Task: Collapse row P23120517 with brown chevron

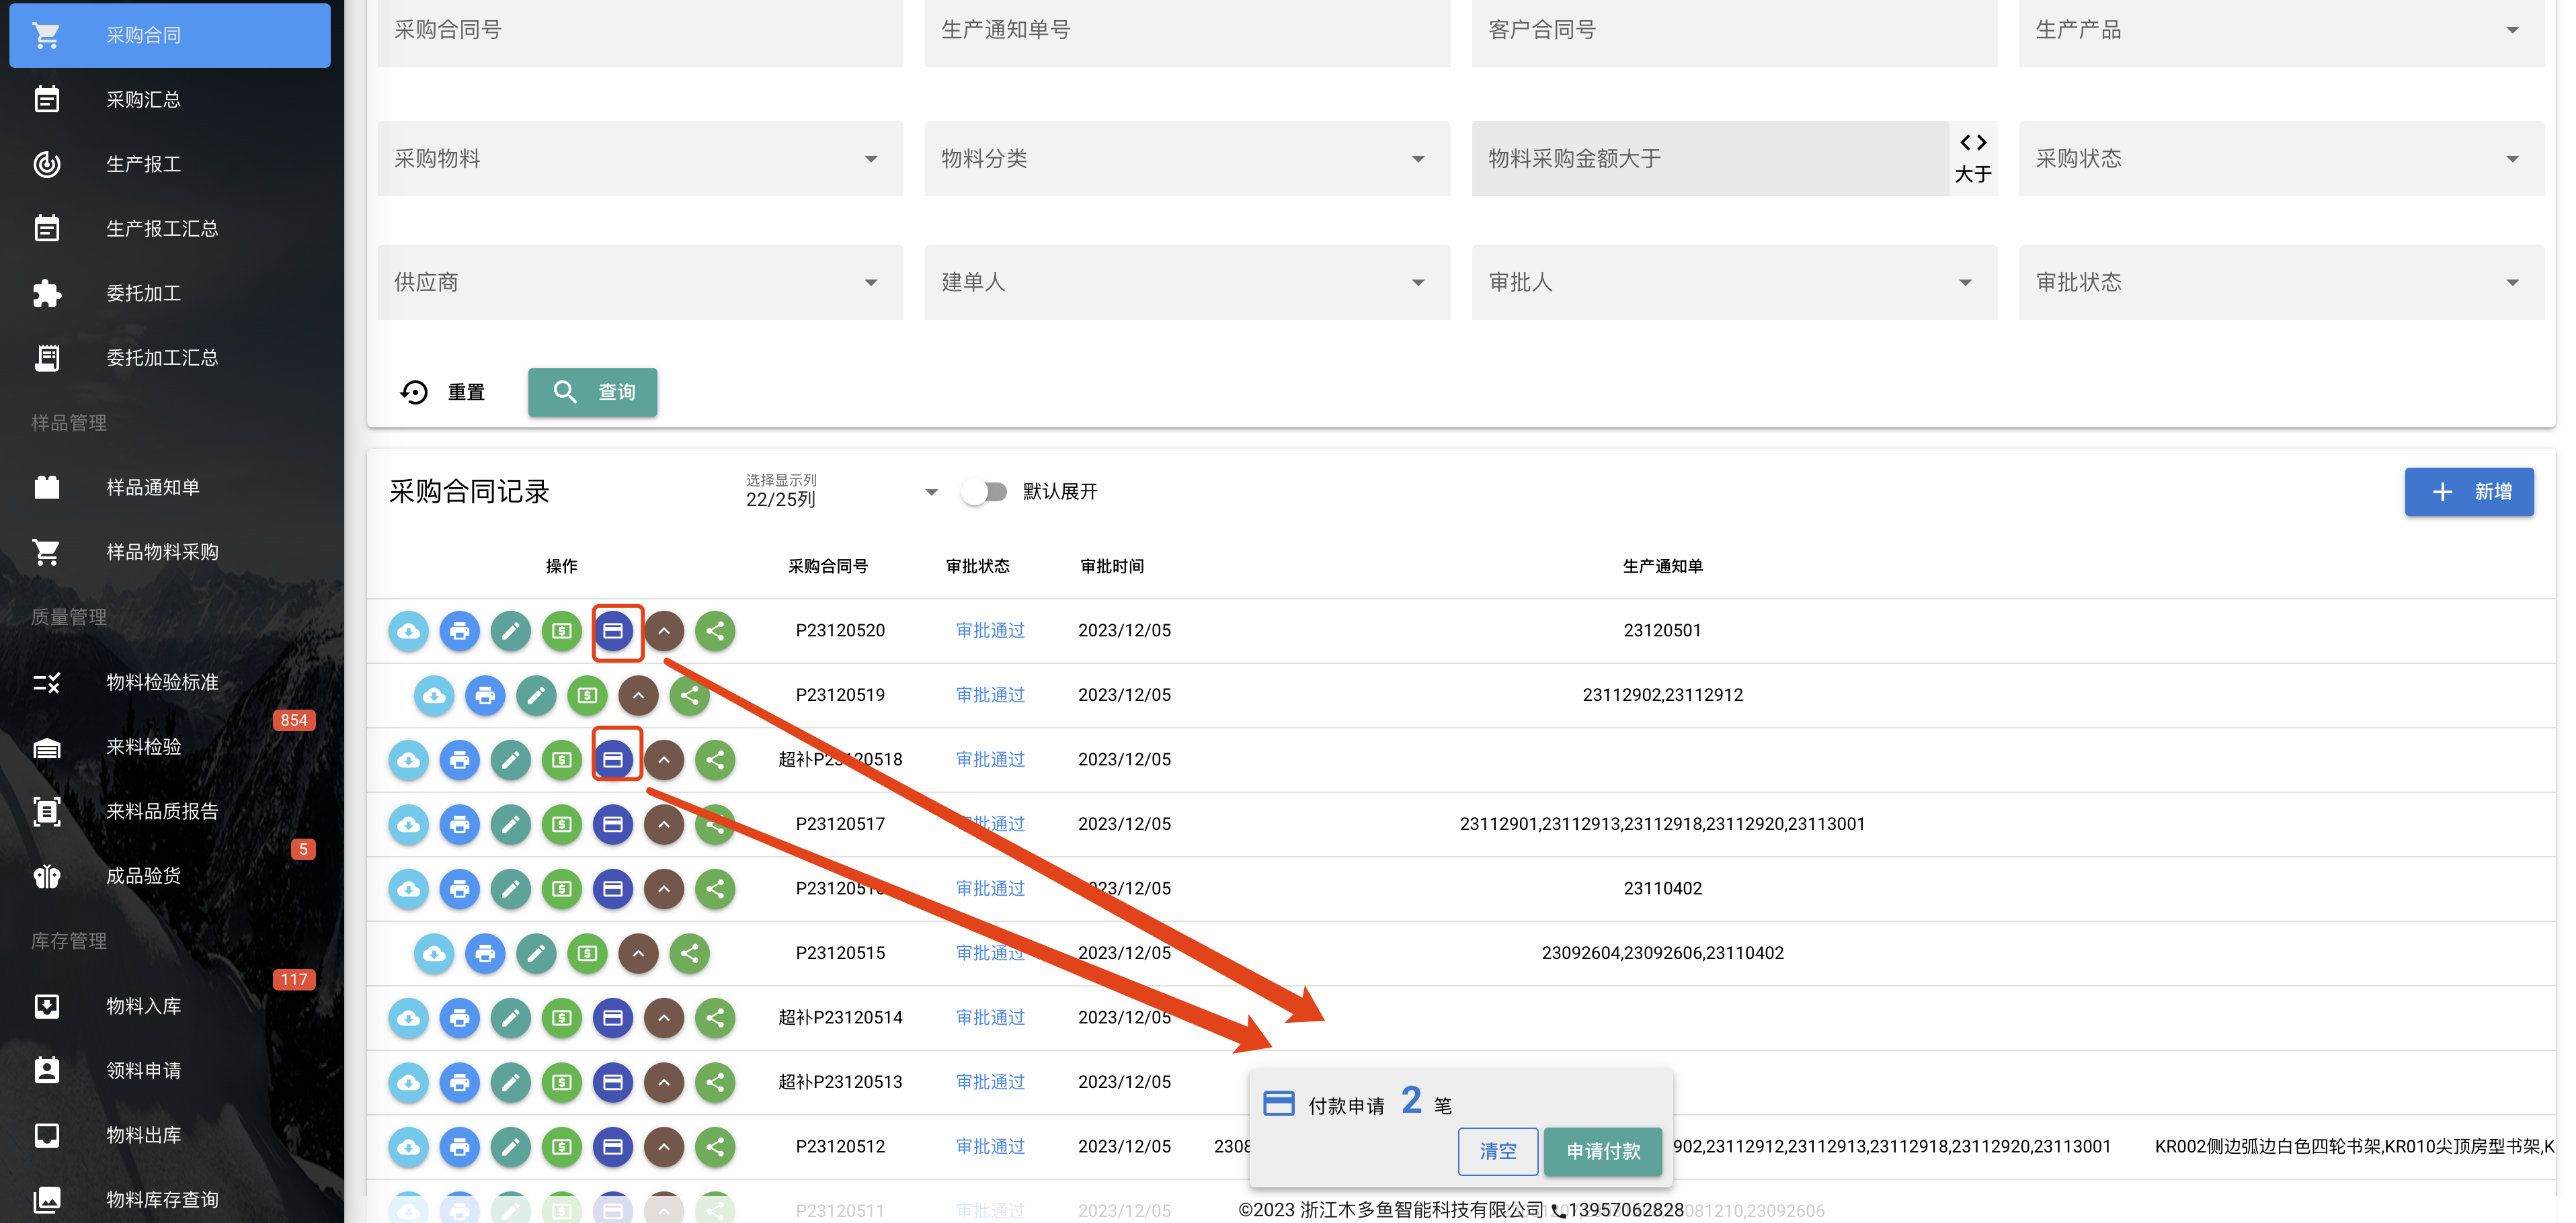Action: coord(664,824)
